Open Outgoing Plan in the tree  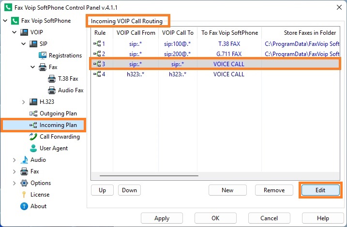click(58, 113)
